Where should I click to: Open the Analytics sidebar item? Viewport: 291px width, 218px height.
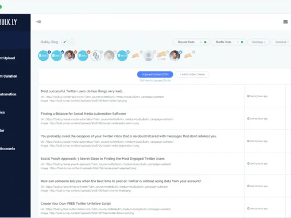(x=2, y=112)
